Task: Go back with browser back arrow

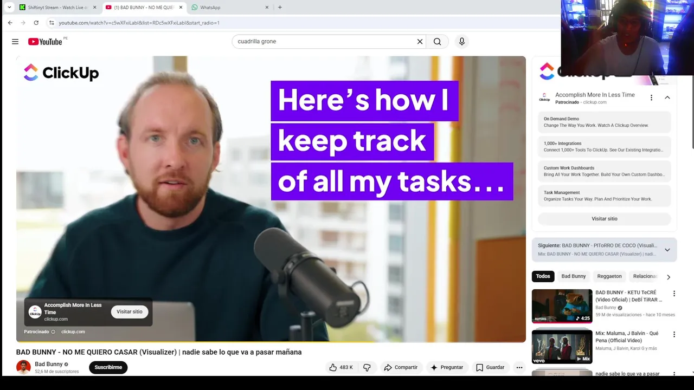Action: pyautogui.click(x=10, y=23)
